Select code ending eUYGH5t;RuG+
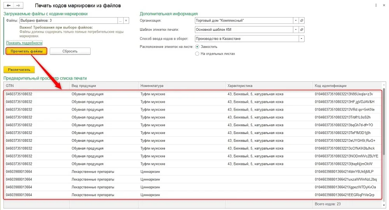Viewport: 389px width, 210px height. point(345,141)
